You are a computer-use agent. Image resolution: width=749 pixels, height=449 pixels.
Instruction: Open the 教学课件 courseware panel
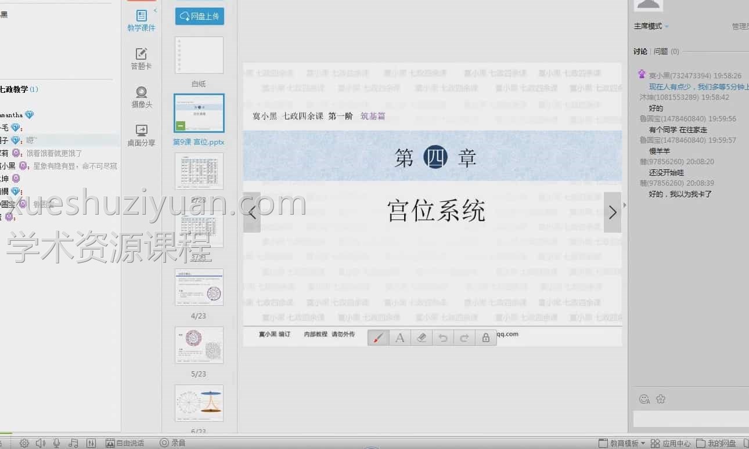coord(141,19)
